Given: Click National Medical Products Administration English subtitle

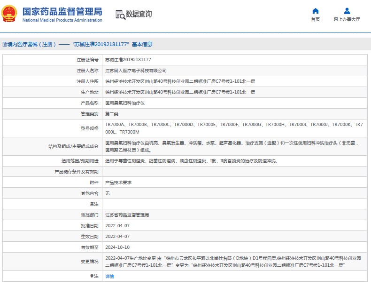Looking at the screenshot, I should (62, 20).
